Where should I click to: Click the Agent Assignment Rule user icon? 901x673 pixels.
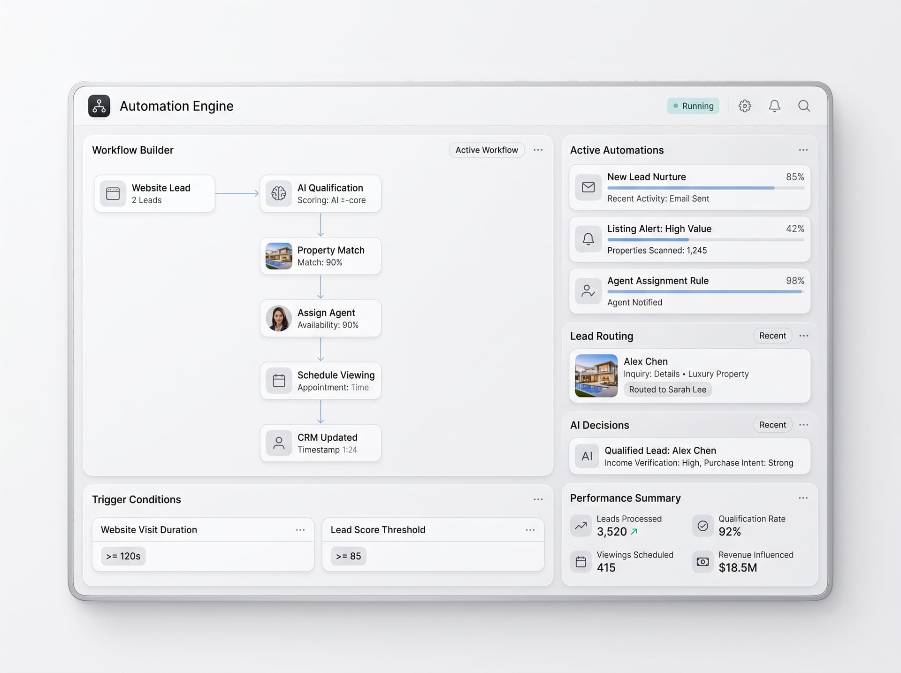click(588, 291)
